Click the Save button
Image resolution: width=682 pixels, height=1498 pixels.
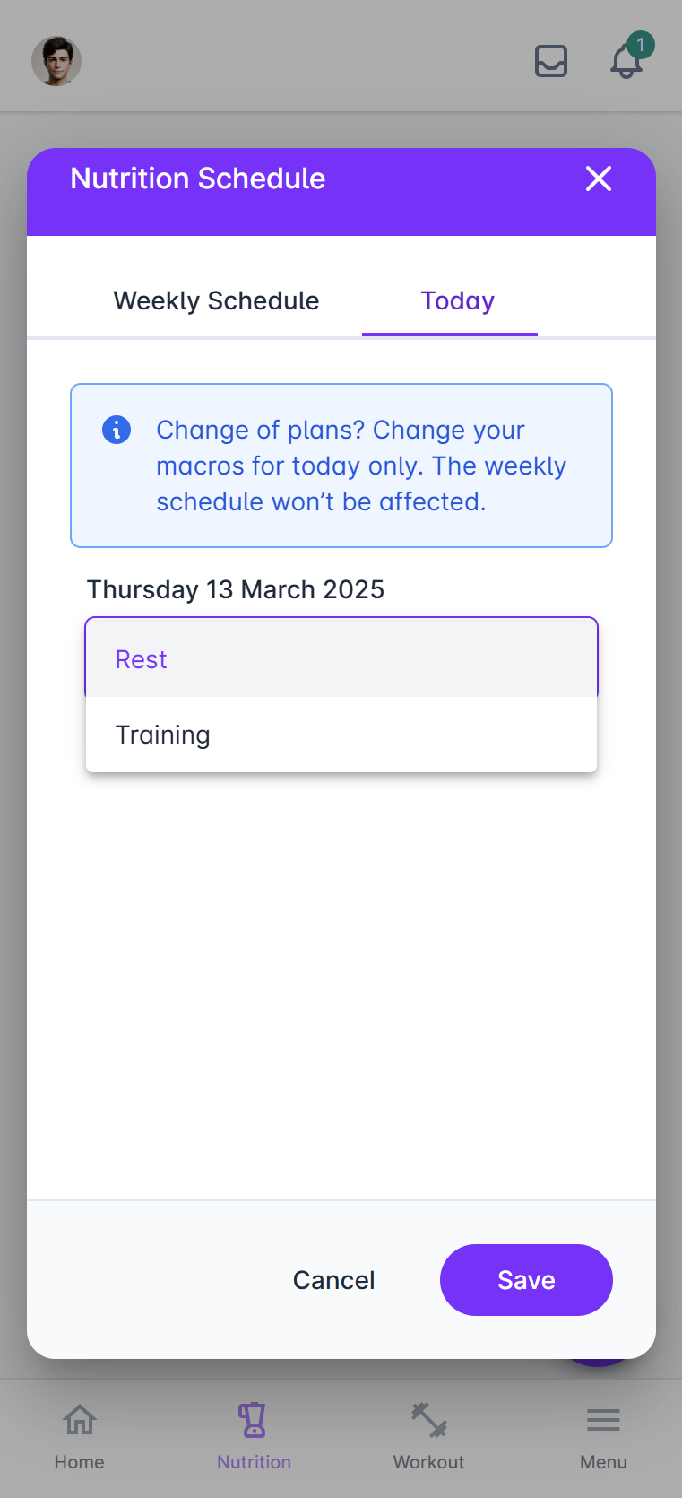(x=526, y=1280)
